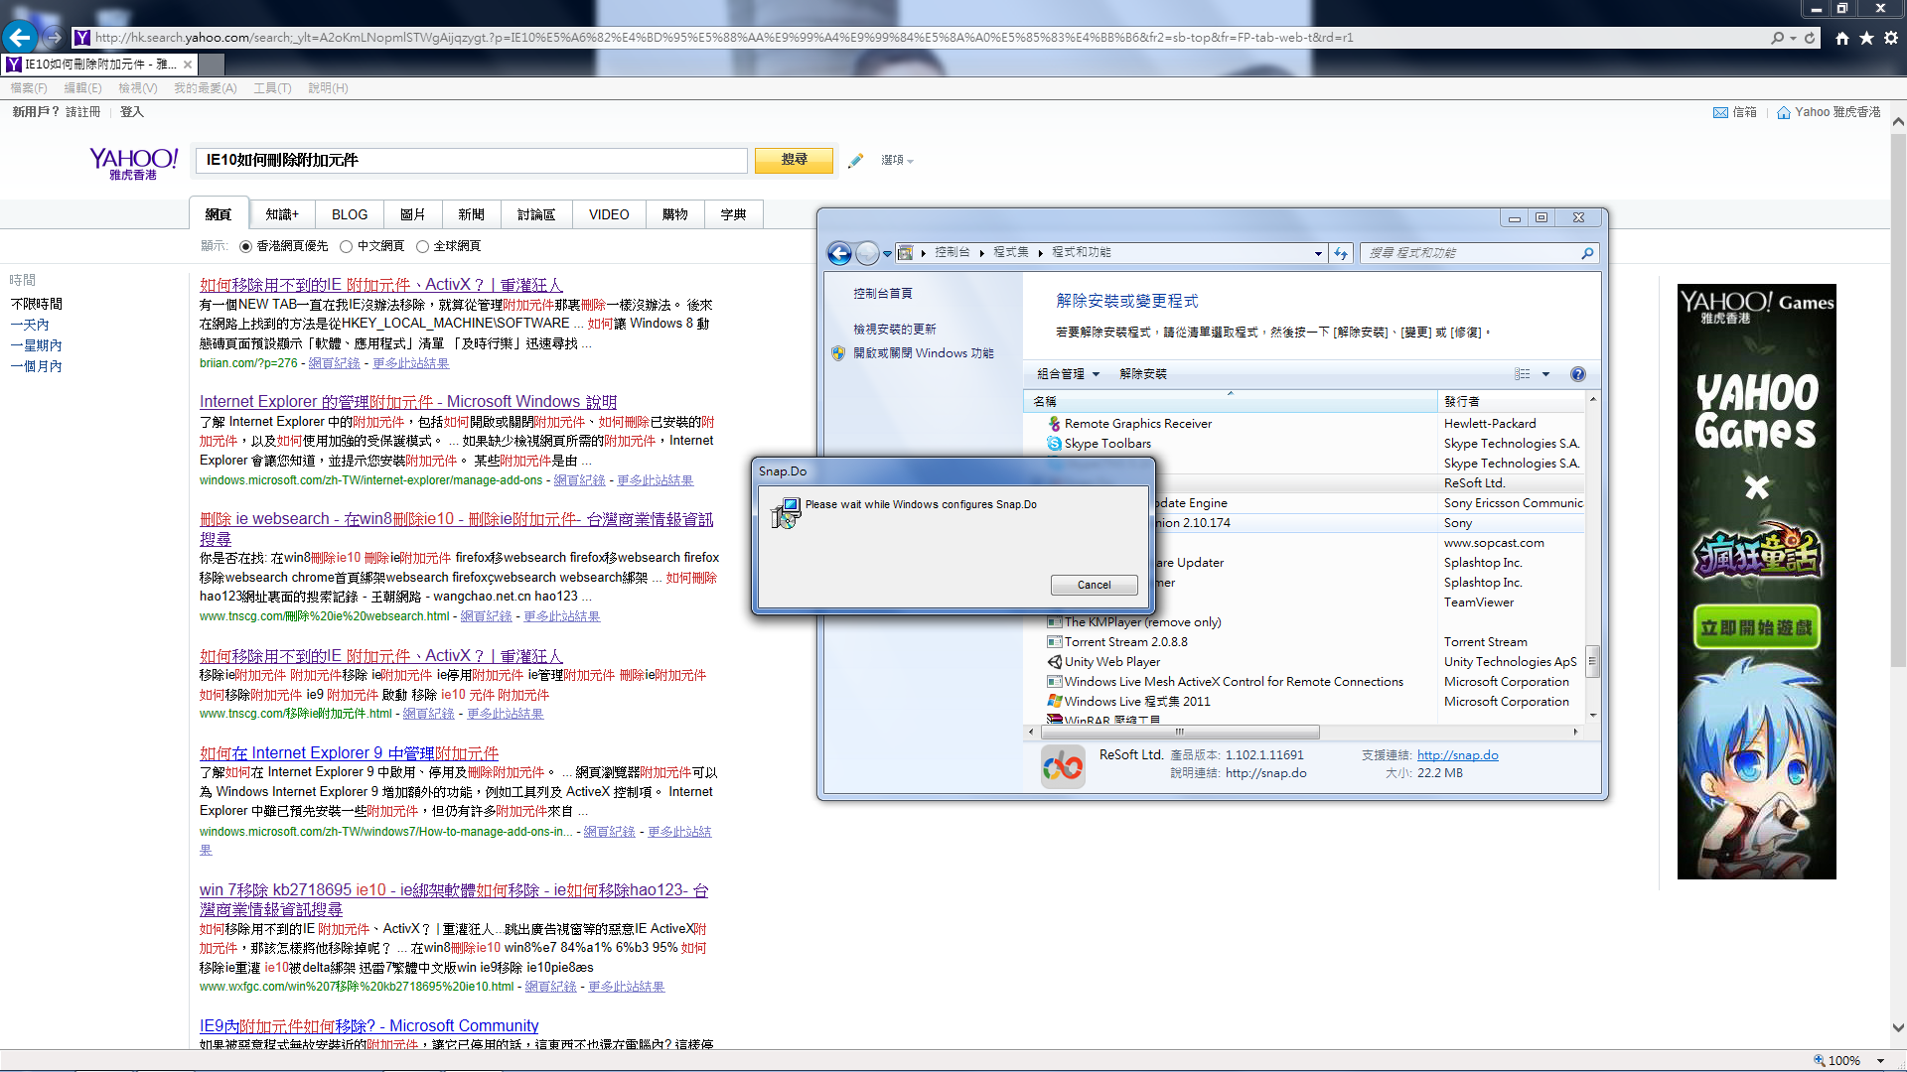The width and height of the screenshot is (1907, 1072).
Task: Switch to the BLOG search tab
Action: [x=350, y=214]
